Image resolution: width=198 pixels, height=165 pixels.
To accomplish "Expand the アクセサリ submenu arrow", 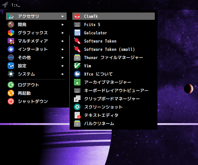I will (63, 16).
